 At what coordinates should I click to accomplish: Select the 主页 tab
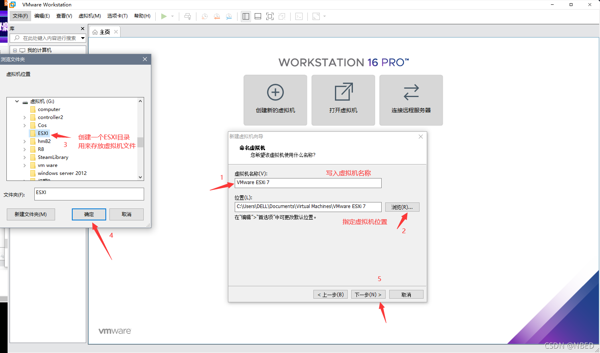point(105,32)
